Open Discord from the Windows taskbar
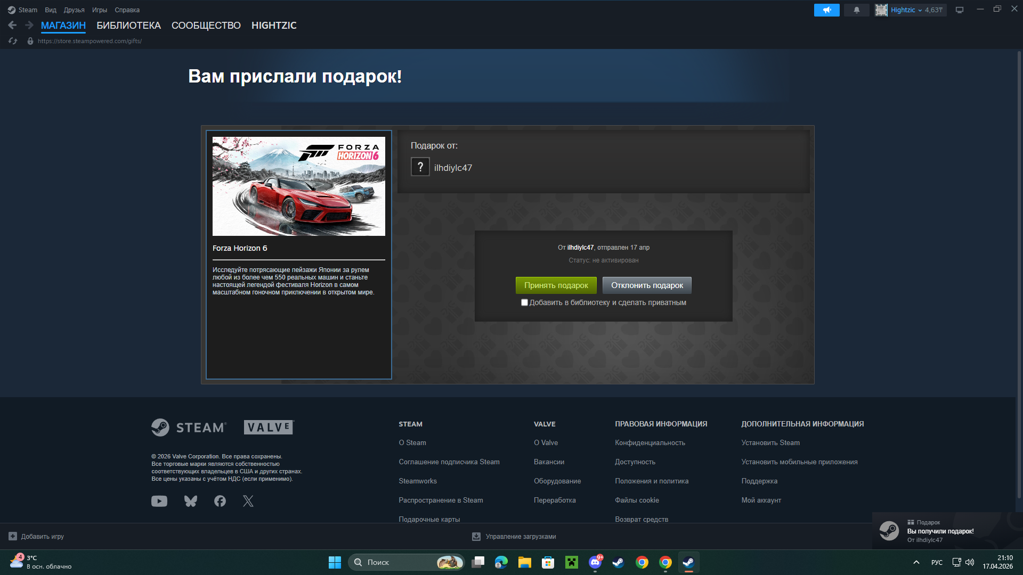Image resolution: width=1023 pixels, height=575 pixels. coord(595,562)
